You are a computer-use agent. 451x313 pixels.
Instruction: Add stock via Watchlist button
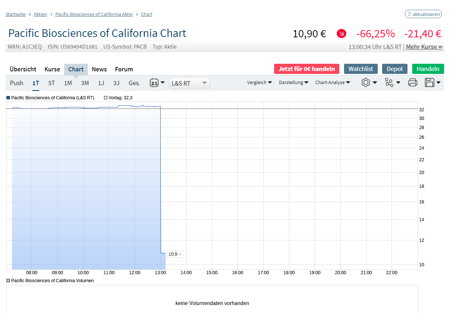361,69
